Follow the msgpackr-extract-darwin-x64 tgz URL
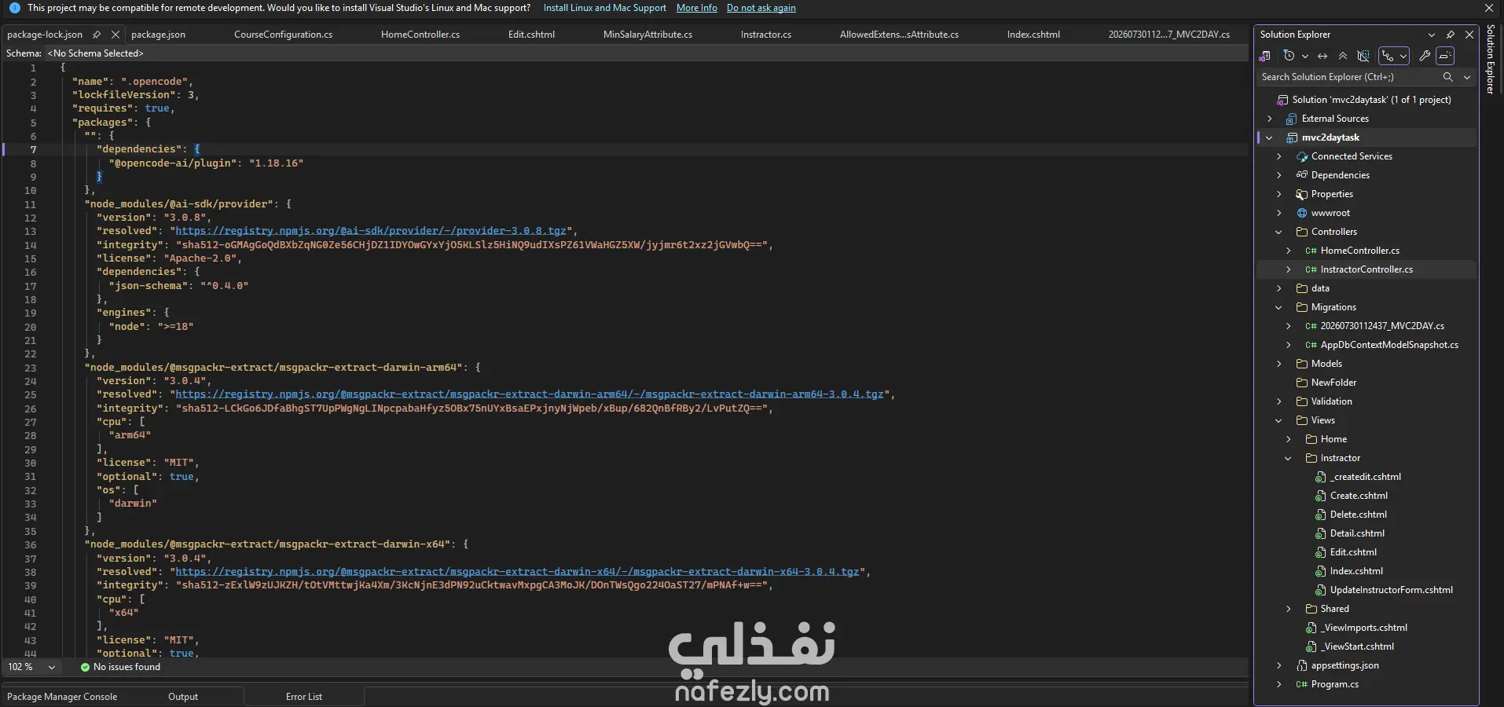This screenshot has width=1504, height=707. point(518,572)
